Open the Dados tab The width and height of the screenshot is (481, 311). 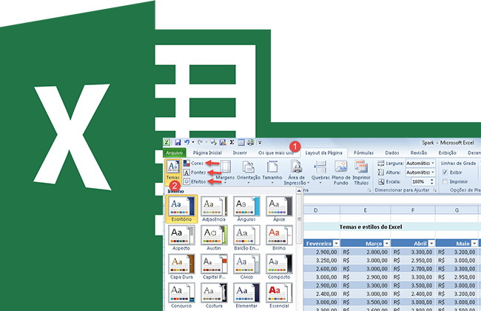392,153
